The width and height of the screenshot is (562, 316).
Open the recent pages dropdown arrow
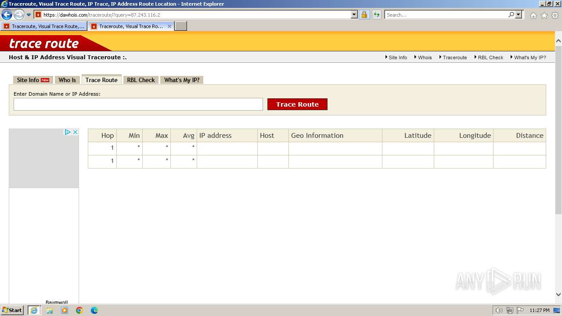[x=29, y=15]
